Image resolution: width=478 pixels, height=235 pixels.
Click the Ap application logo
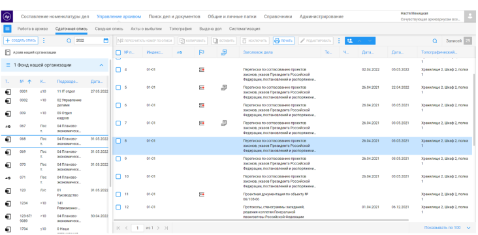(7, 16)
